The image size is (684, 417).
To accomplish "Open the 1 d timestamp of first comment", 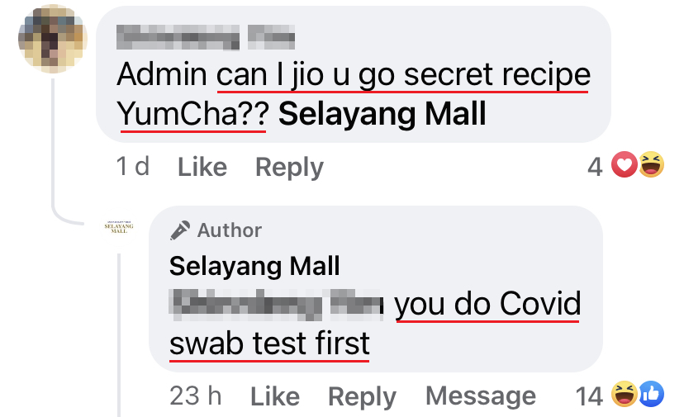I will coord(133,167).
